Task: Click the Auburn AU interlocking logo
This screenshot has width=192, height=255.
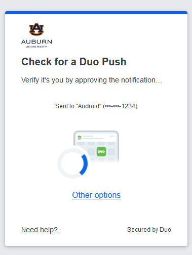Action: [x=36, y=29]
